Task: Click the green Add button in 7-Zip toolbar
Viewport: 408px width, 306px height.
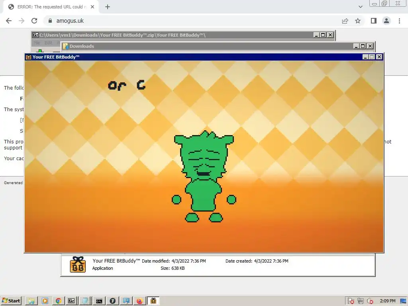Action: pyautogui.click(x=40, y=51)
